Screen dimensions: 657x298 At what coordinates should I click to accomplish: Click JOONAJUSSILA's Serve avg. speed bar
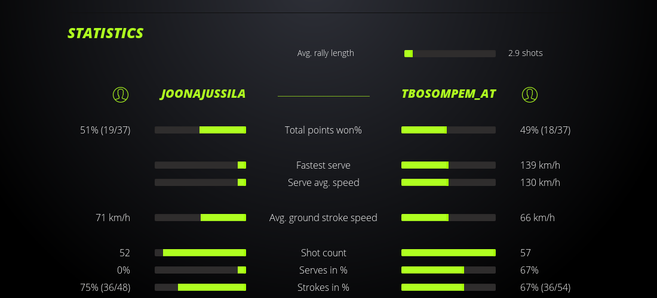pos(200,182)
